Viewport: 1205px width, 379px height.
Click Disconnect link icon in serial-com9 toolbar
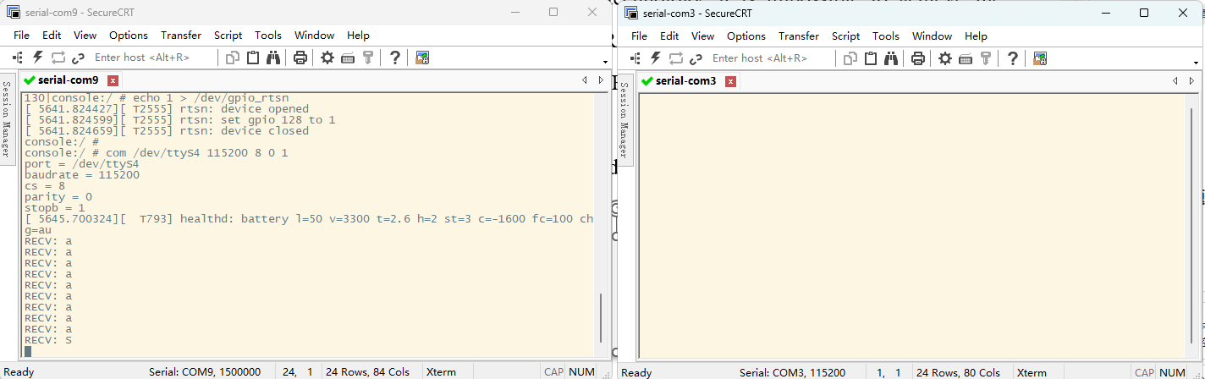79,58
